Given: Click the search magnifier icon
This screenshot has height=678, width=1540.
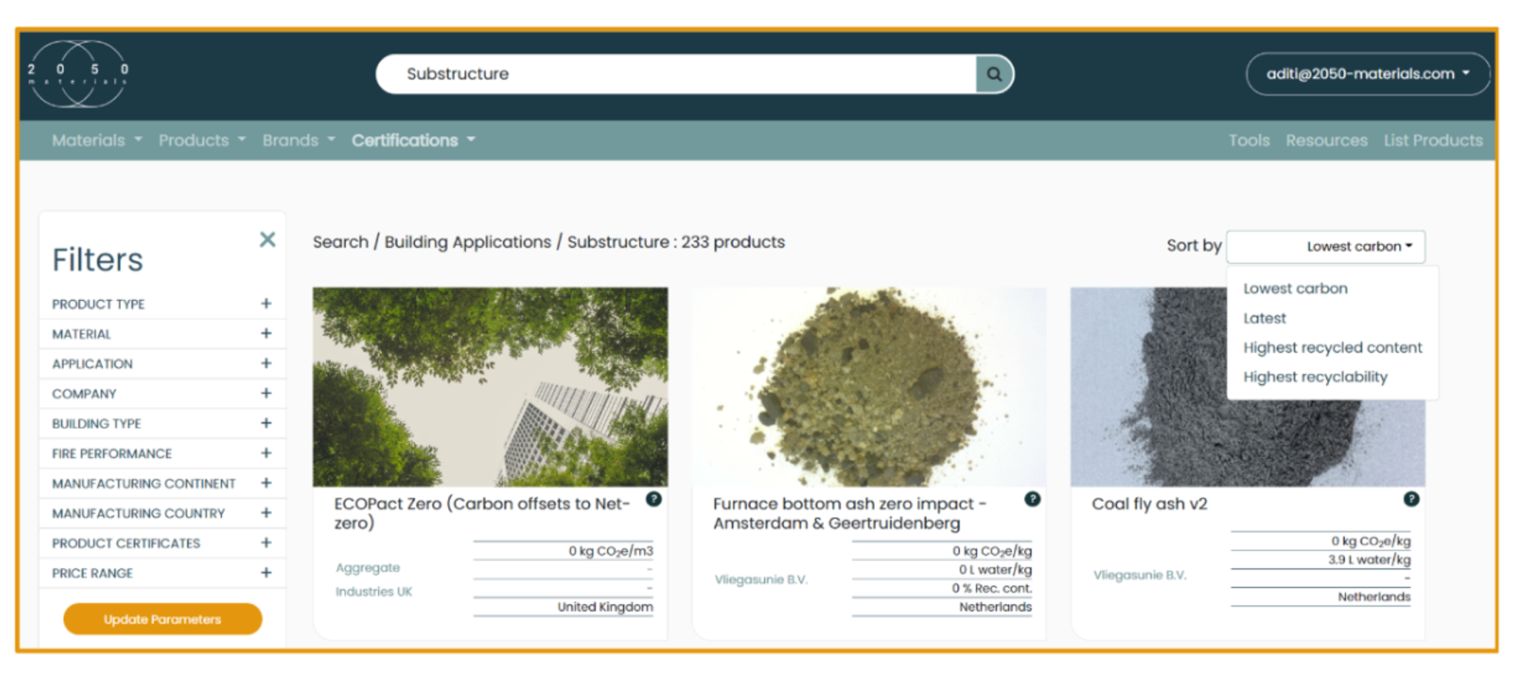Looking at the screenshot, I should click(x=993, y=74).
